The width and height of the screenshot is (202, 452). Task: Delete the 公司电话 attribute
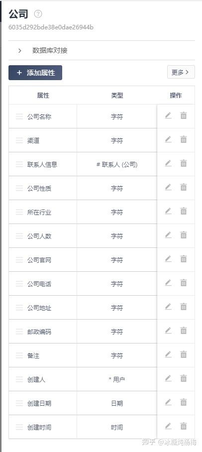[x=184, y=283]
